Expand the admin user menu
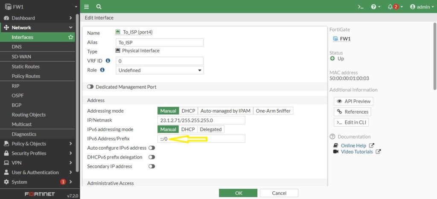437x199 pixels. click(x=422, y=7)
